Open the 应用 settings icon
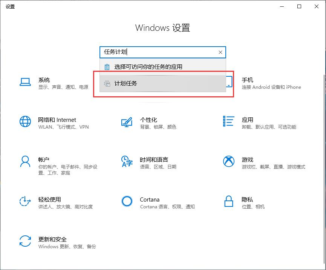Image resolution: width=326 pixels, height=270 pixels. [228, 121]
